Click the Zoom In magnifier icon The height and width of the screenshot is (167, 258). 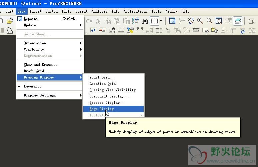[200, 21]
